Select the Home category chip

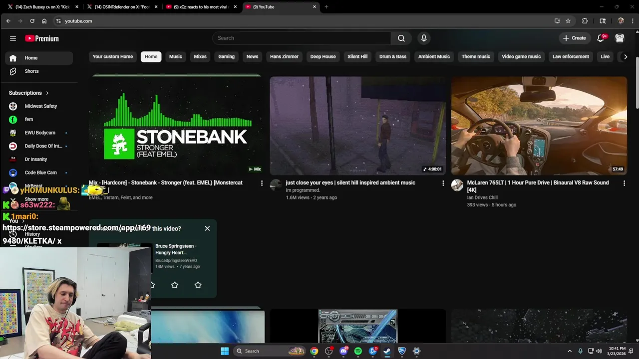click(151, 56)
